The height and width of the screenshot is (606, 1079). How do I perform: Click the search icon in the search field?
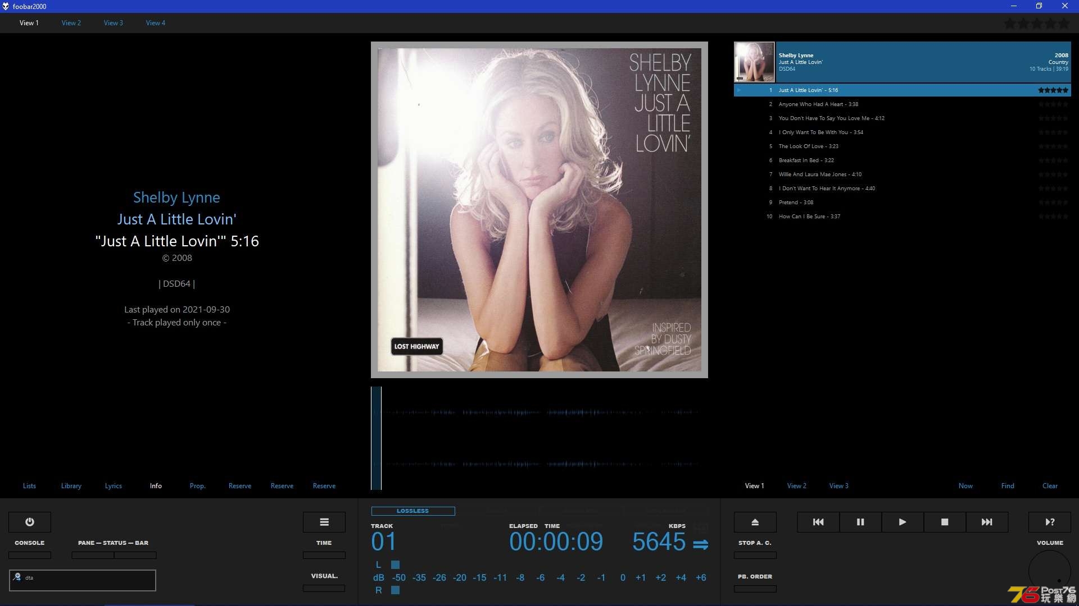click(x=17, y=577)
